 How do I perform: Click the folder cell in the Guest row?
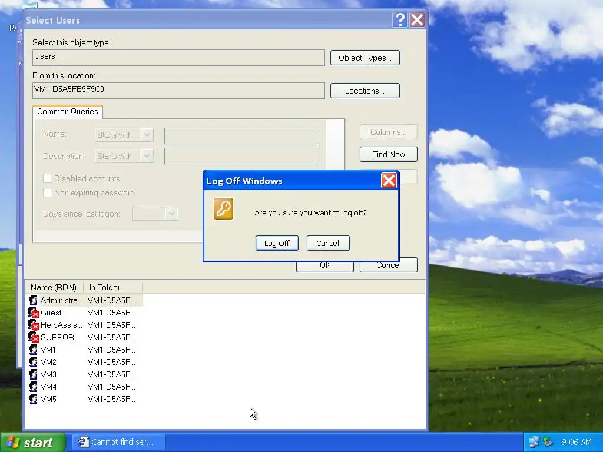111,313
